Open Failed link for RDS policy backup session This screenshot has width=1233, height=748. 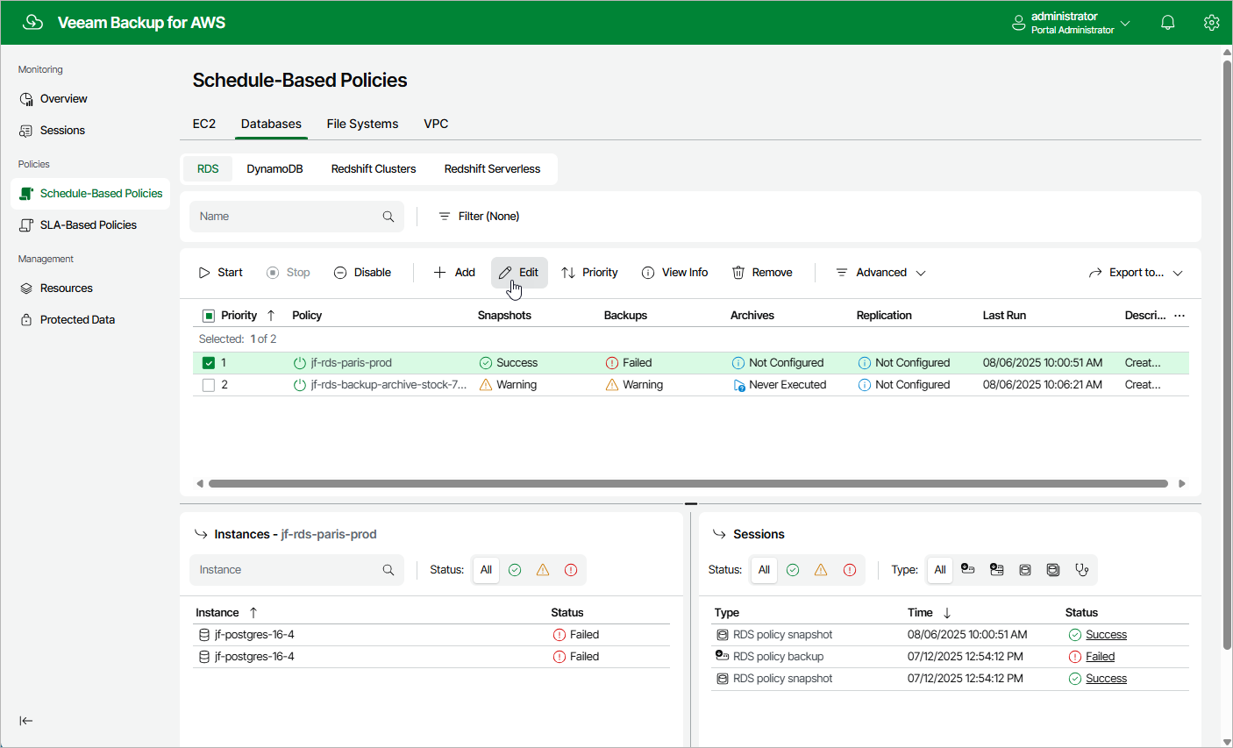pyautogui.click(x=1100, y=657)
